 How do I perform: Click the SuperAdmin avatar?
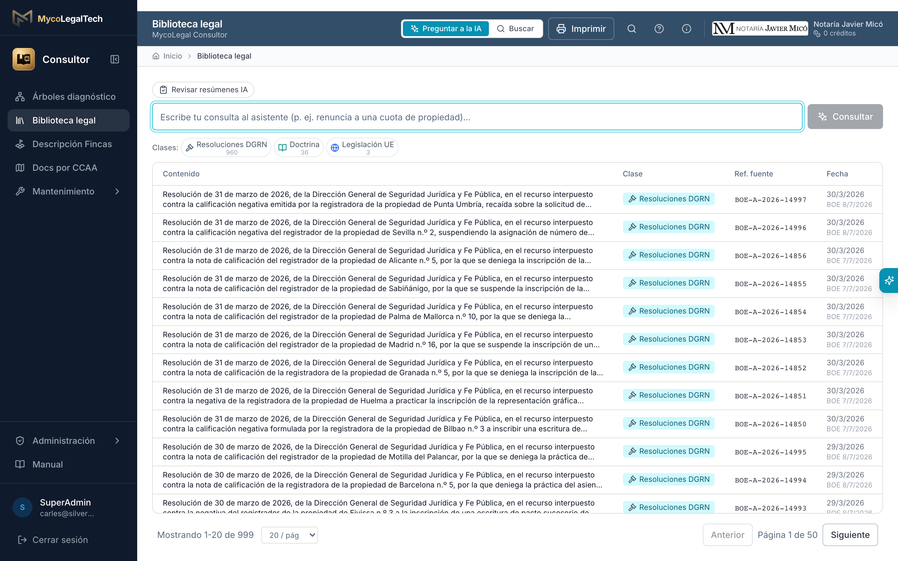[x=22, y=507]
